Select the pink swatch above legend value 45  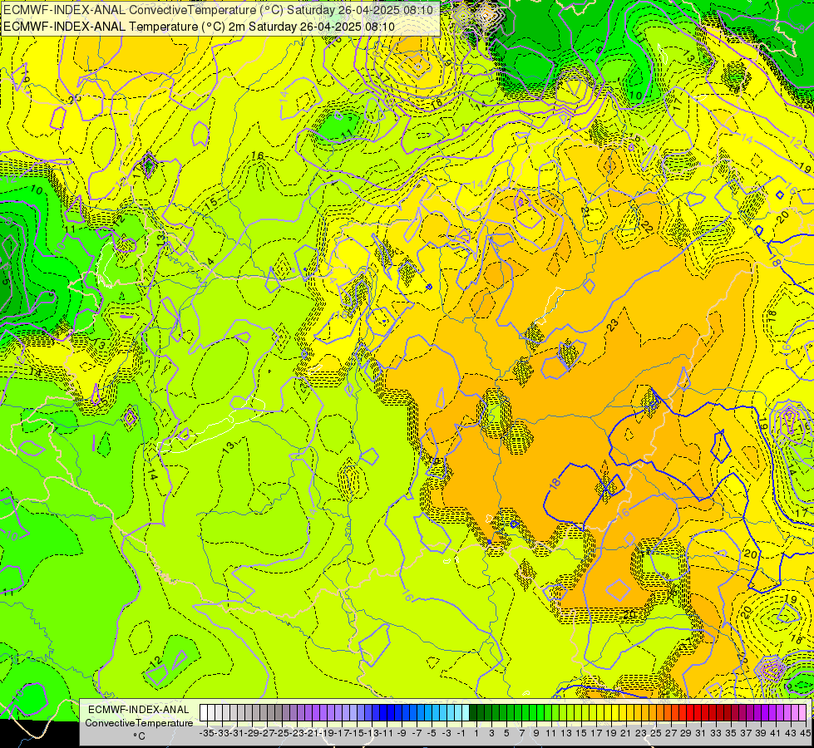(x=802, y=713)
